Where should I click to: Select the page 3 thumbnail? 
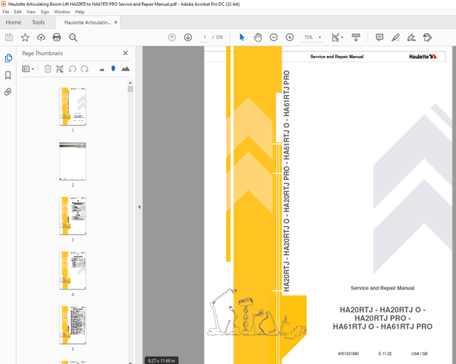click(x=73, y=215)
